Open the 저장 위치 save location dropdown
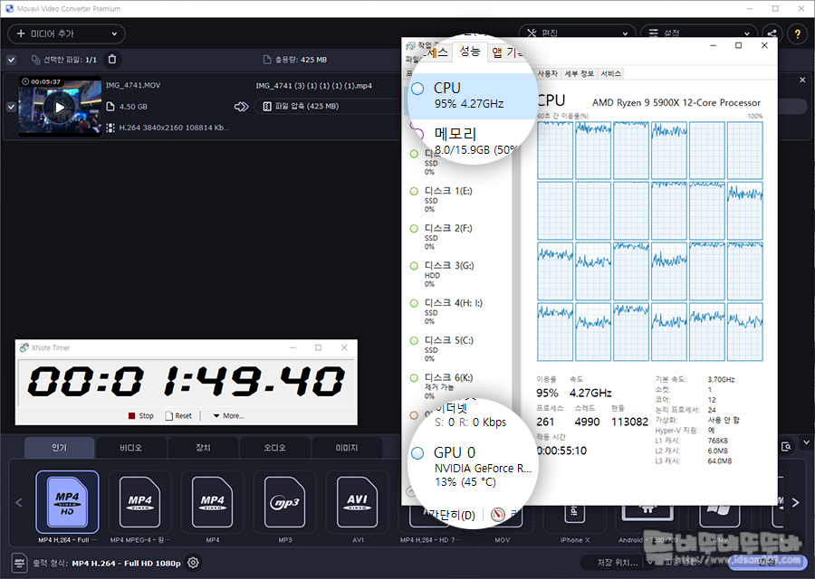Image resolution: width=815 pixels, height=579 pixels. [618, 563]
